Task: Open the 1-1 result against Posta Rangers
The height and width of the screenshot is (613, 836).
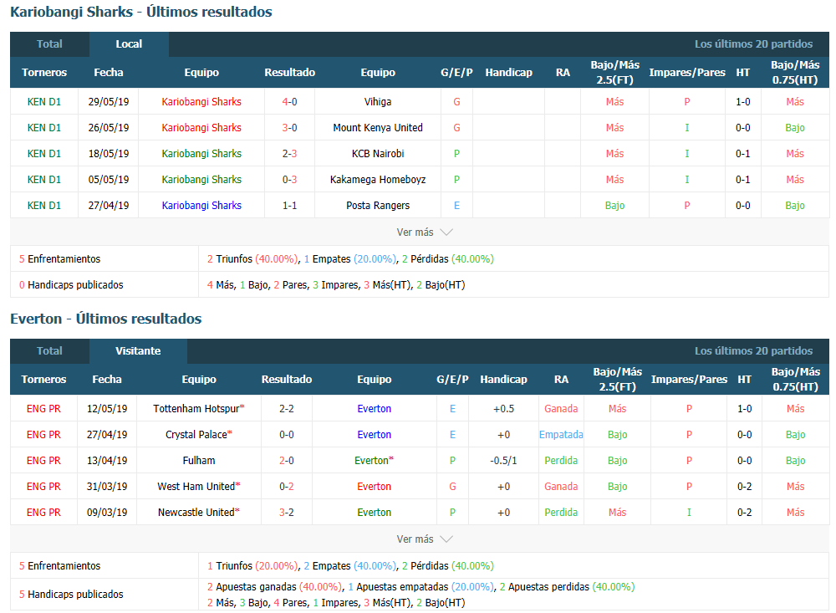Action: point(289,206)
